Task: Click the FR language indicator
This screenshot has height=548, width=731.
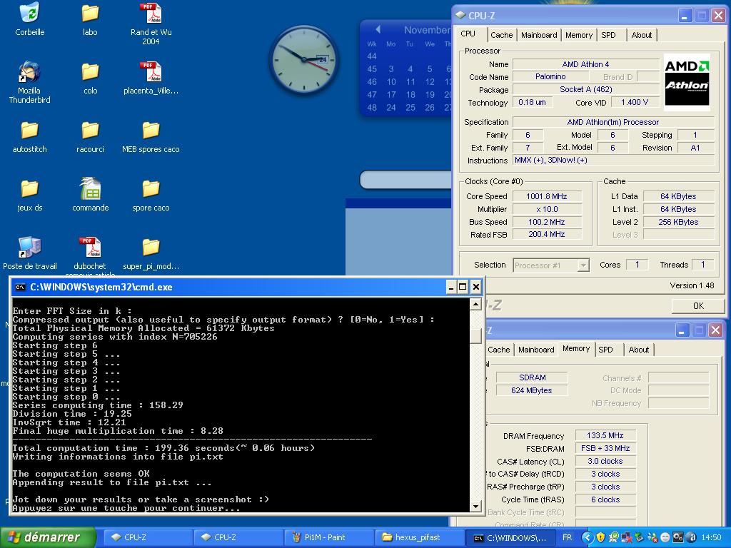Action: 567,537
